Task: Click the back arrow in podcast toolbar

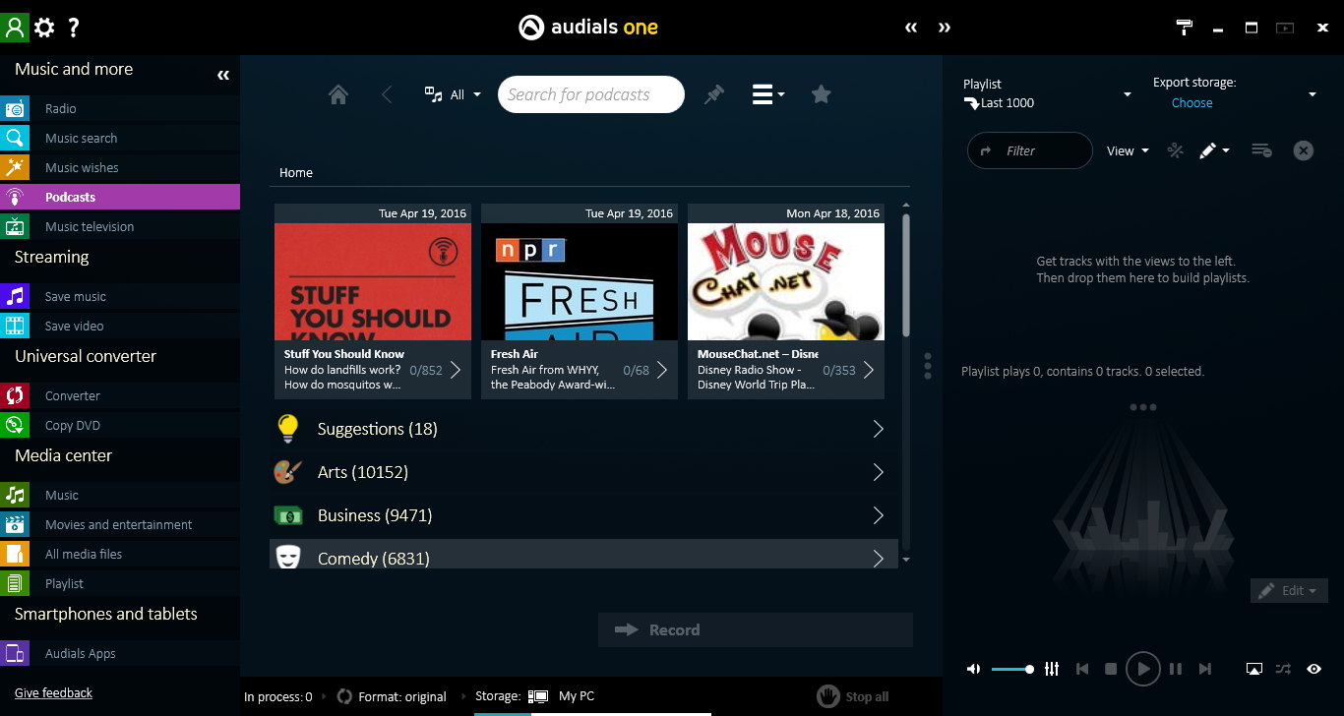Action: (387, 94)
